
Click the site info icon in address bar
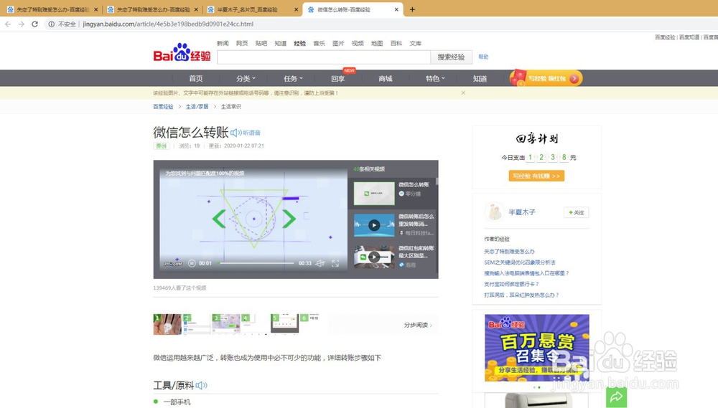(x=51, y=24)
